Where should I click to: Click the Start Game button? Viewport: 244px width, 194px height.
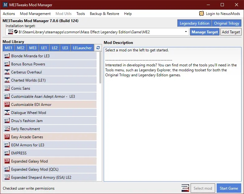tap(229, 188)
